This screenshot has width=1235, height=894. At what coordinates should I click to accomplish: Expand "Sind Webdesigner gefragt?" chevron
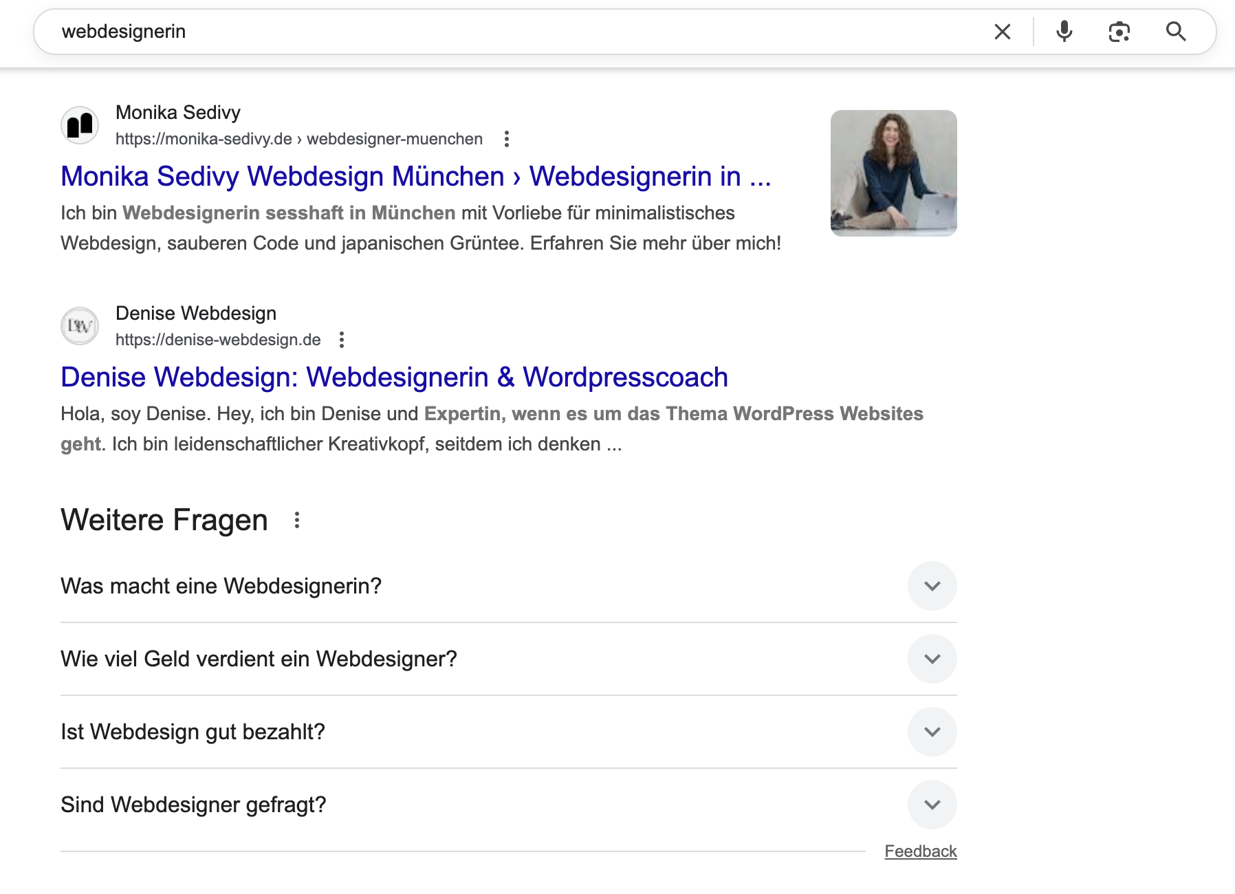point(932,805)
